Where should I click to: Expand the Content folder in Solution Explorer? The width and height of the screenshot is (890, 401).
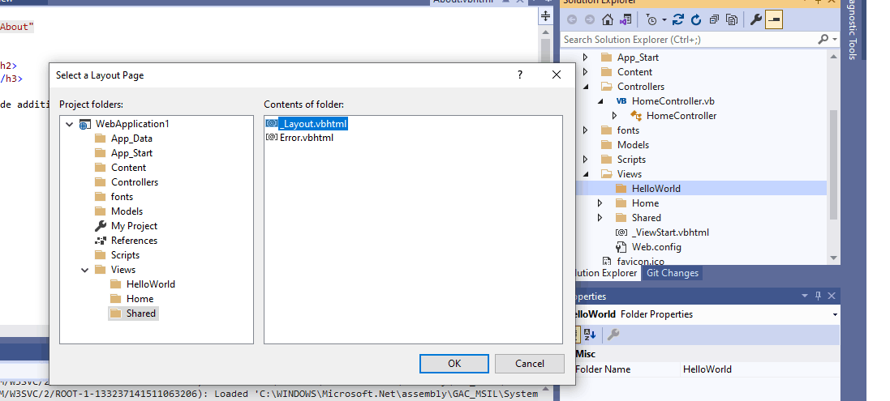(x=586, y=72)
